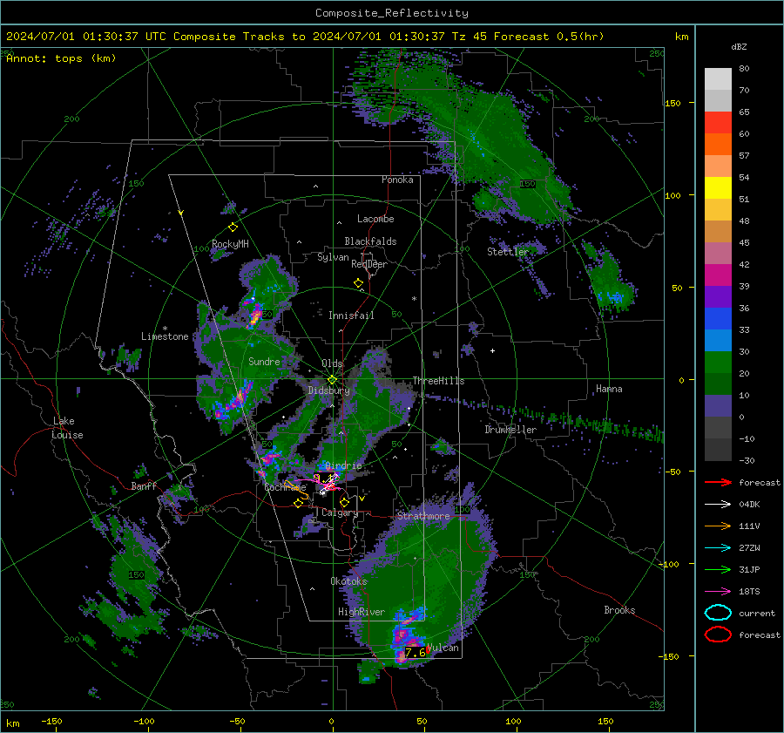784x733 pixels.
Task: Click the -150 tick on bottom axis
Action: pos(51,721)
